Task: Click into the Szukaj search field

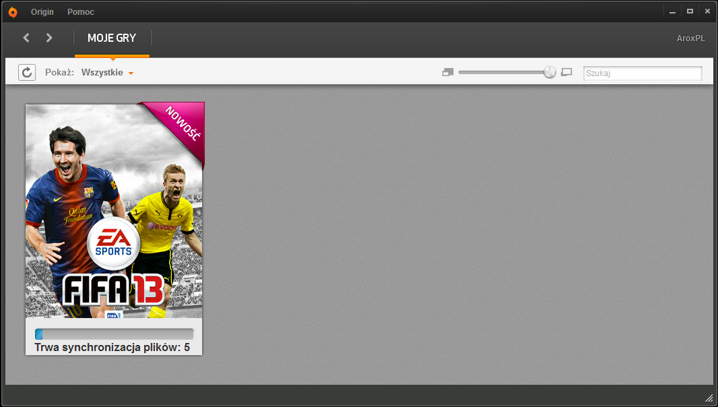Action: (x=643, y=73)
